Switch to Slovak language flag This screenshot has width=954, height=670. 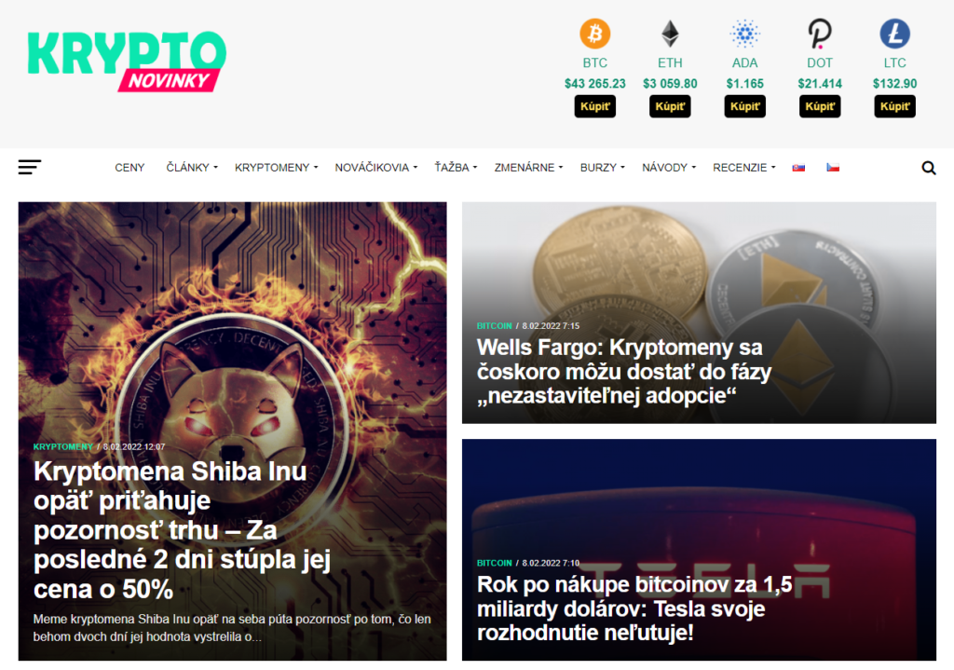click(798, 168)
